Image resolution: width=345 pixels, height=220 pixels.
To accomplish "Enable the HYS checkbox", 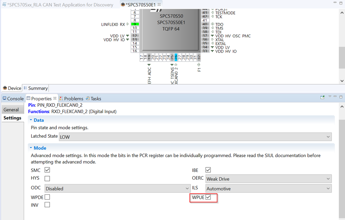I will [x=47, y=178].
